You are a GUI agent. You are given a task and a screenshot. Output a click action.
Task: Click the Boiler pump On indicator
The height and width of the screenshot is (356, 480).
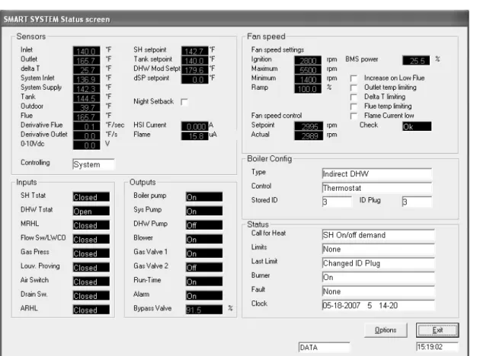(x=204, y=197)
